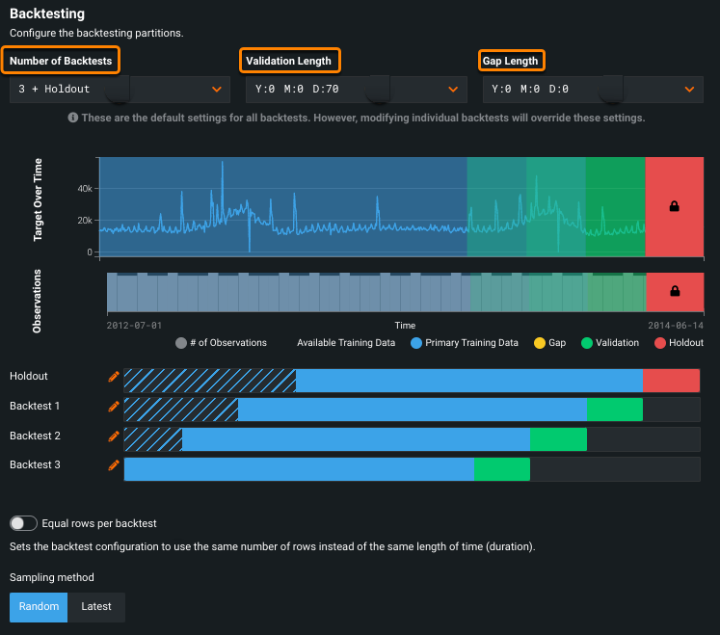The width and height of the screenshot is (720, 635).
Task: Click the Validation legend entry
Action: click(x=608, y=343)
